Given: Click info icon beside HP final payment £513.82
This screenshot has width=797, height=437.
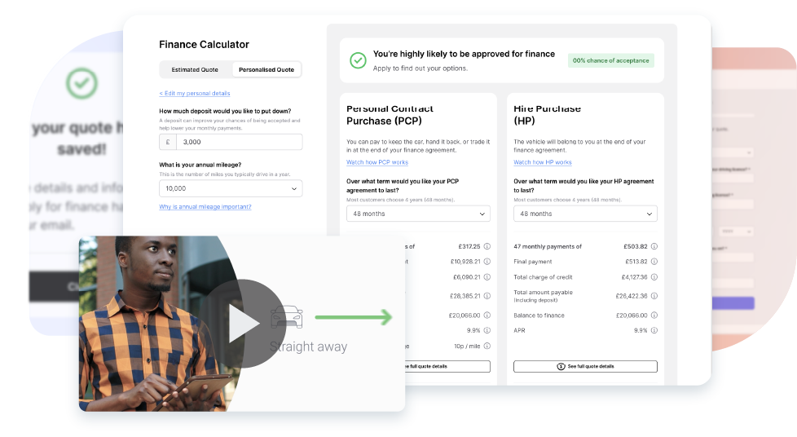Looking at the screenshot, I should 654,262.
